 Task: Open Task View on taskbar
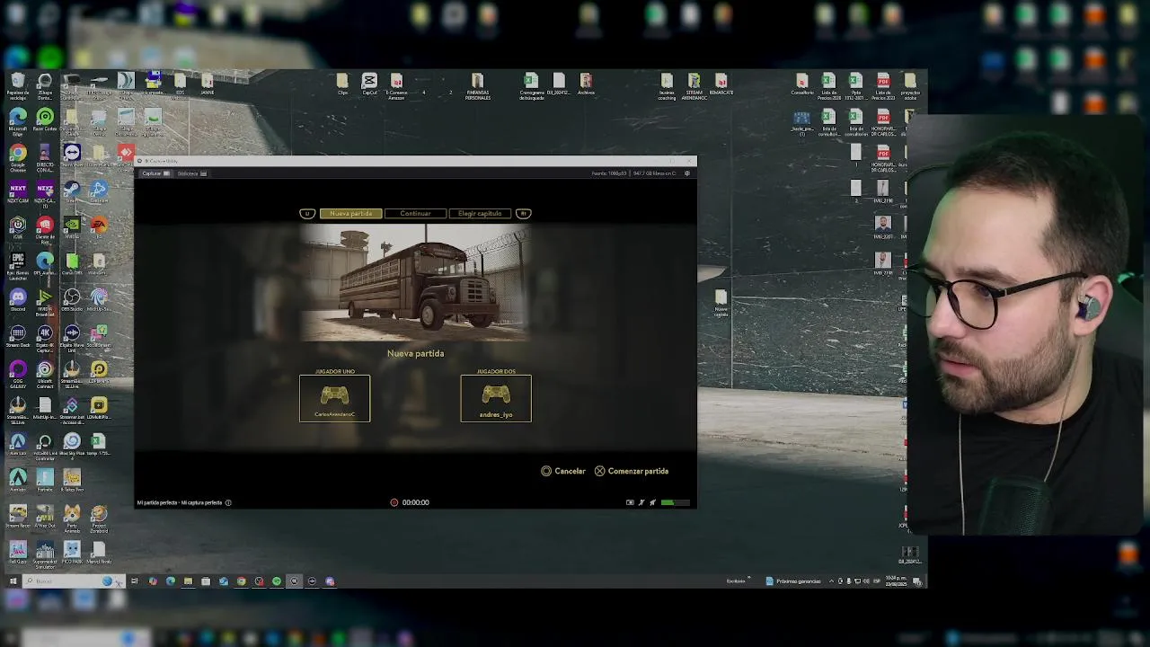coord(135,581)
